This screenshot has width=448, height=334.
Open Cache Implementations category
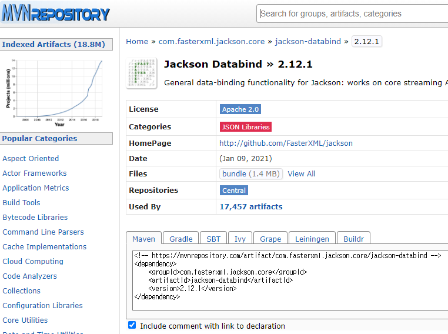click(44, 247)
